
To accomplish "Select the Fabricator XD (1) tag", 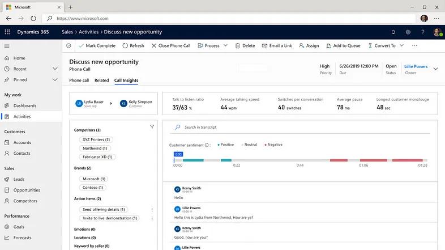I will (x=97, y=156).
